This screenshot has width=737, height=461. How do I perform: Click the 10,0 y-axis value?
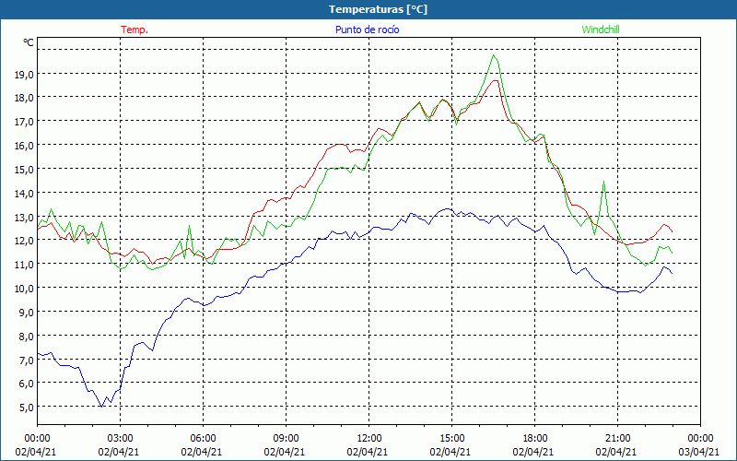(x=24, y=289)
